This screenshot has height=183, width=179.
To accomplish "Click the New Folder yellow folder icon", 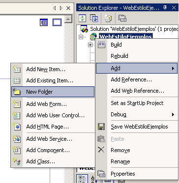I will 17,92.
